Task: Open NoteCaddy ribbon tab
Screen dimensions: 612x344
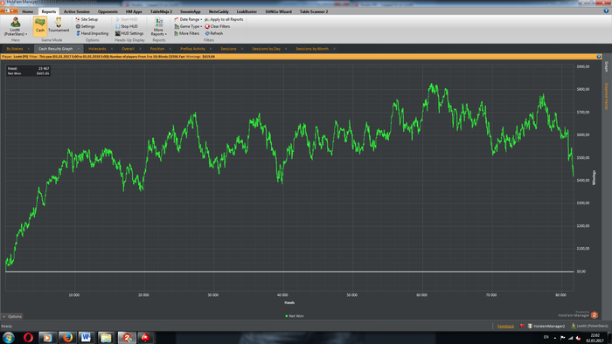Action: click(219, 11)
